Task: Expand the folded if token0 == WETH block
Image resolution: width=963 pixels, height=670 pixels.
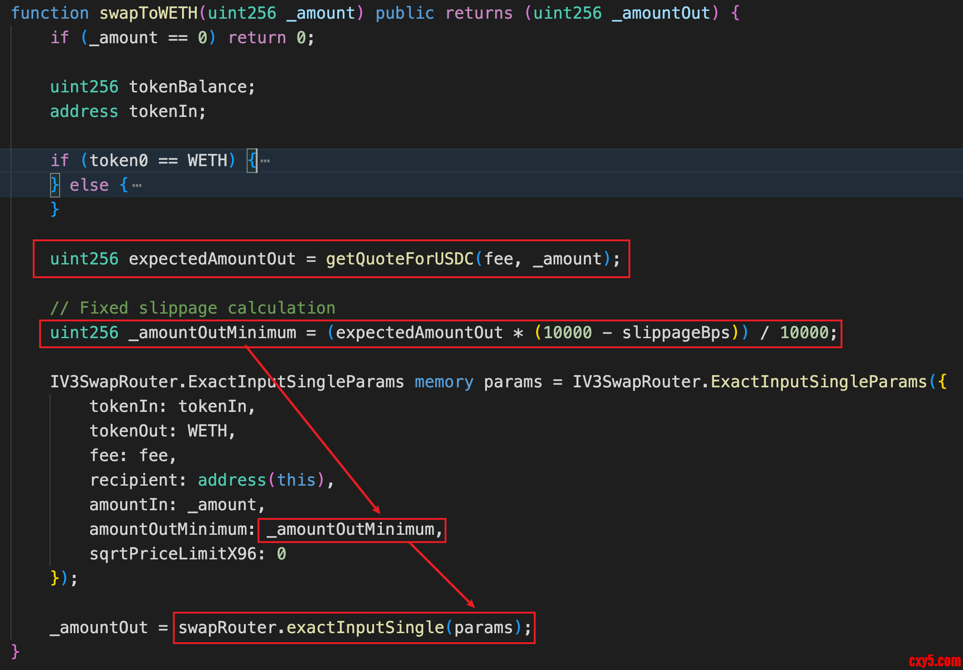Action: (265, 161)
